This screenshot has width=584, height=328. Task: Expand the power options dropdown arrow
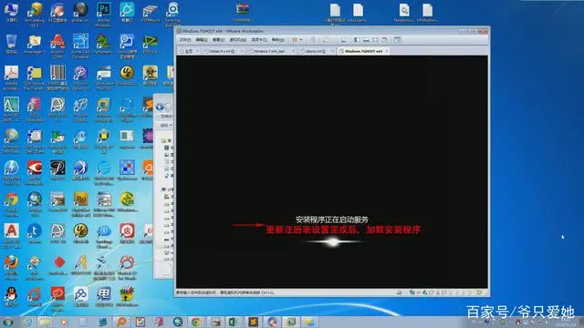301,40
